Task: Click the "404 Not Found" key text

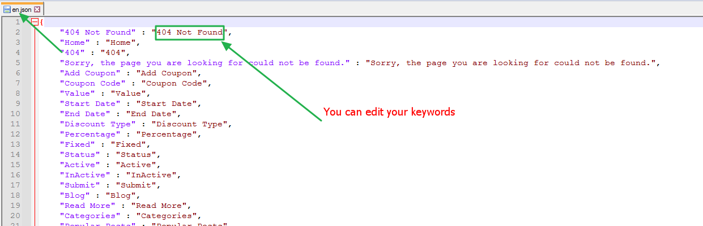Action: click(x=98, y=32)
